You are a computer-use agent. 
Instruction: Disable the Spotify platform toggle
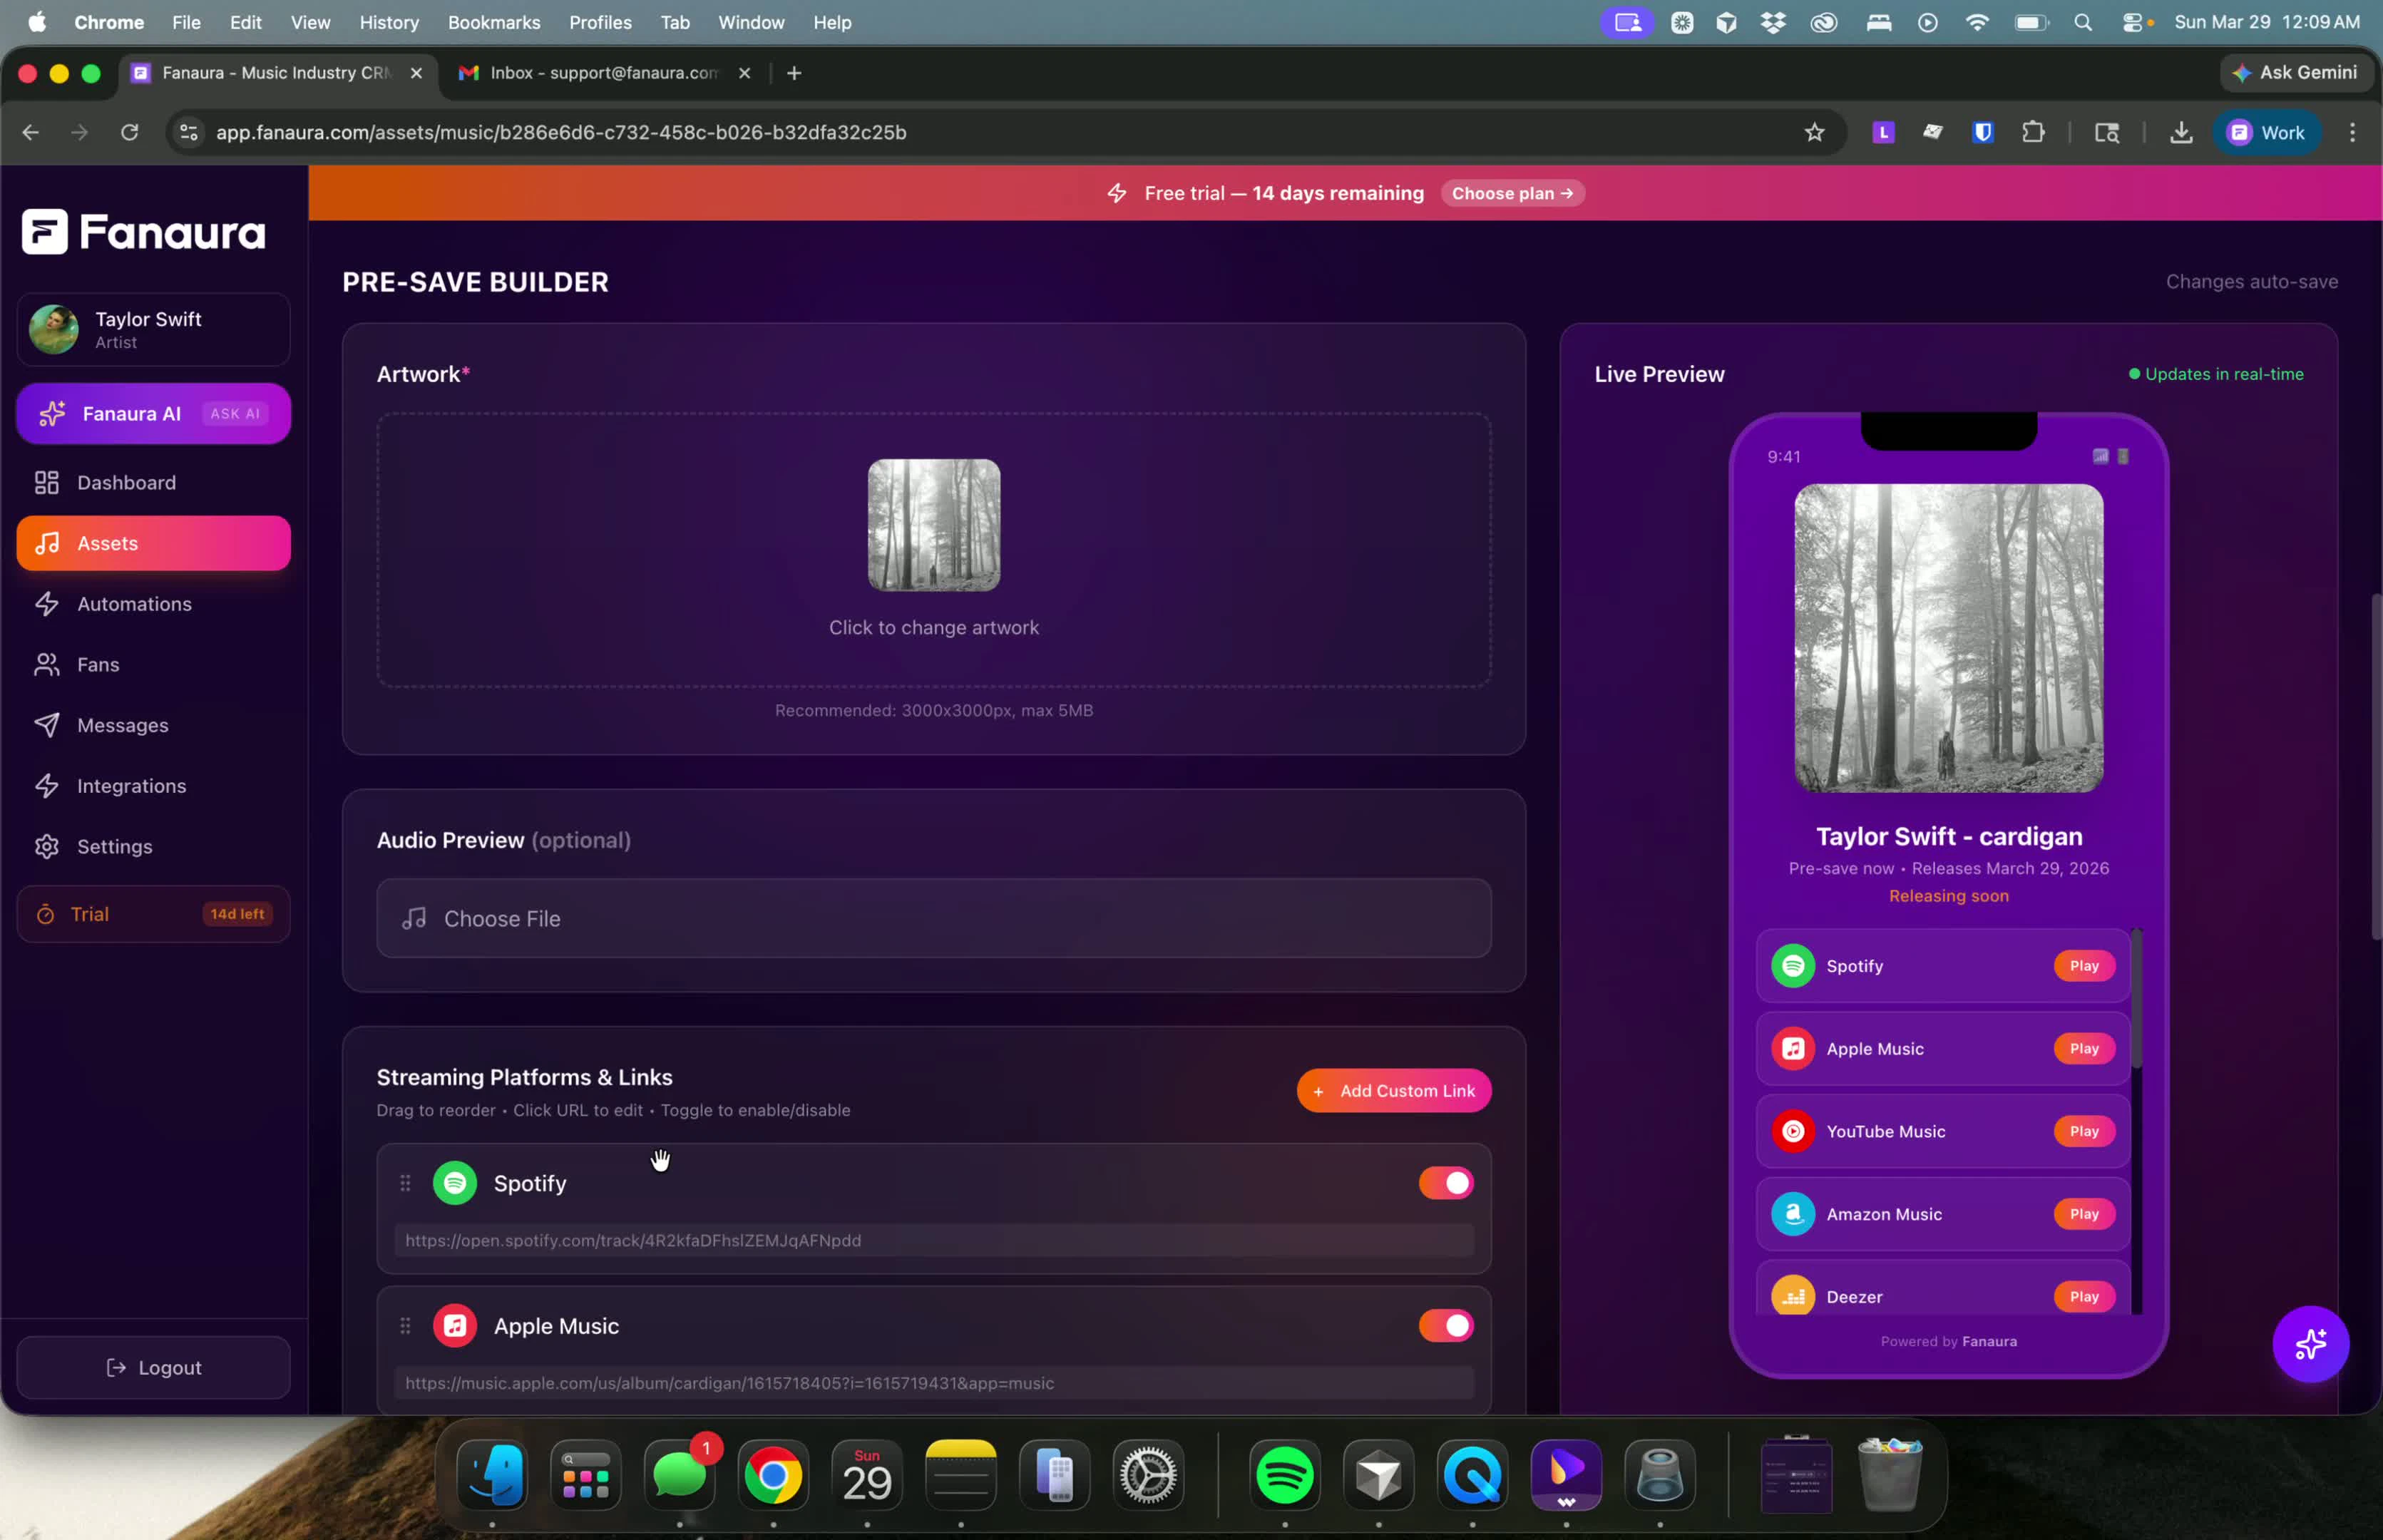click(x=1446, y=1183)
